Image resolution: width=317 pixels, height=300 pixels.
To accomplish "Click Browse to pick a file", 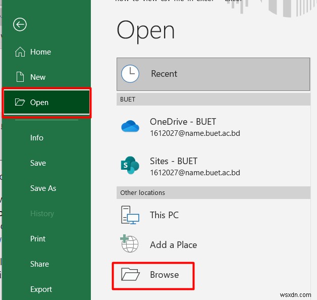I will 153,275.
